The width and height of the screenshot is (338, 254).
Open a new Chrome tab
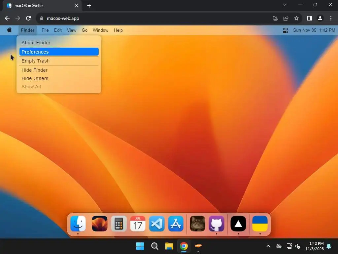click(x=89, y=6)
